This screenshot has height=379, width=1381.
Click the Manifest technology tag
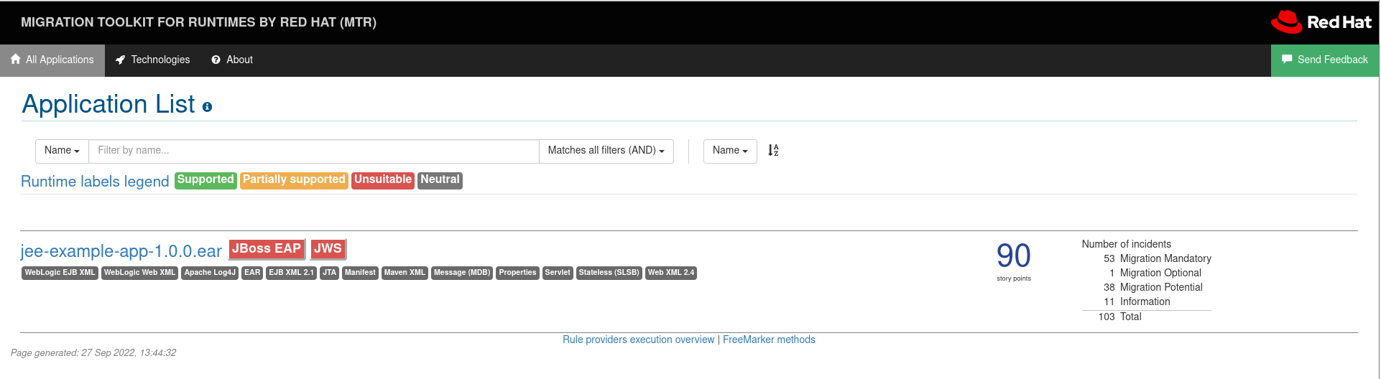click(x=360, y=273)
